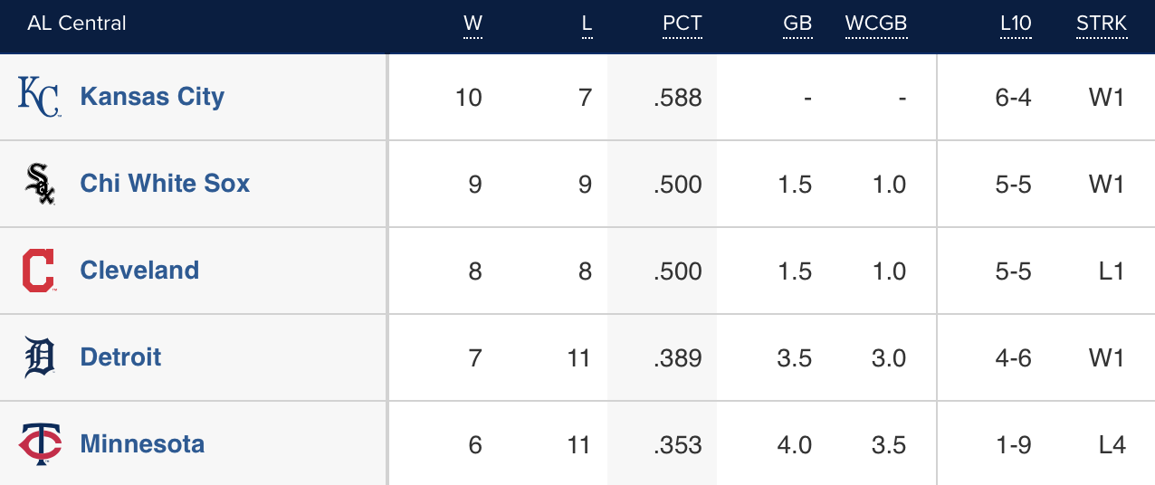Click Minnesota's L4 streak value
This screenshot has width=1155, height=485.
[1112, 445]
